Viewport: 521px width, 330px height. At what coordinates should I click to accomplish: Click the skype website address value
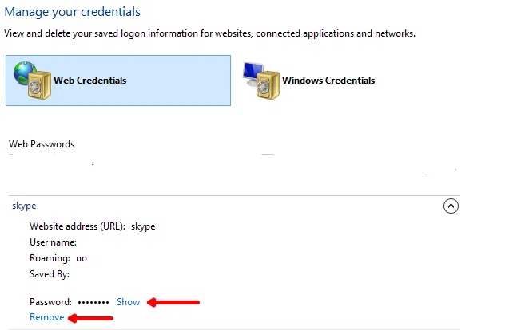pyautogui.click(x=143, y=226)
